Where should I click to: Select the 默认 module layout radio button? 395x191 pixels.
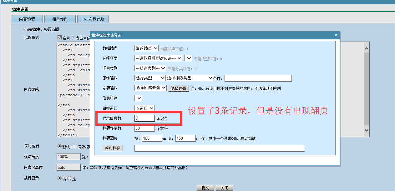(x=59, y=146)
